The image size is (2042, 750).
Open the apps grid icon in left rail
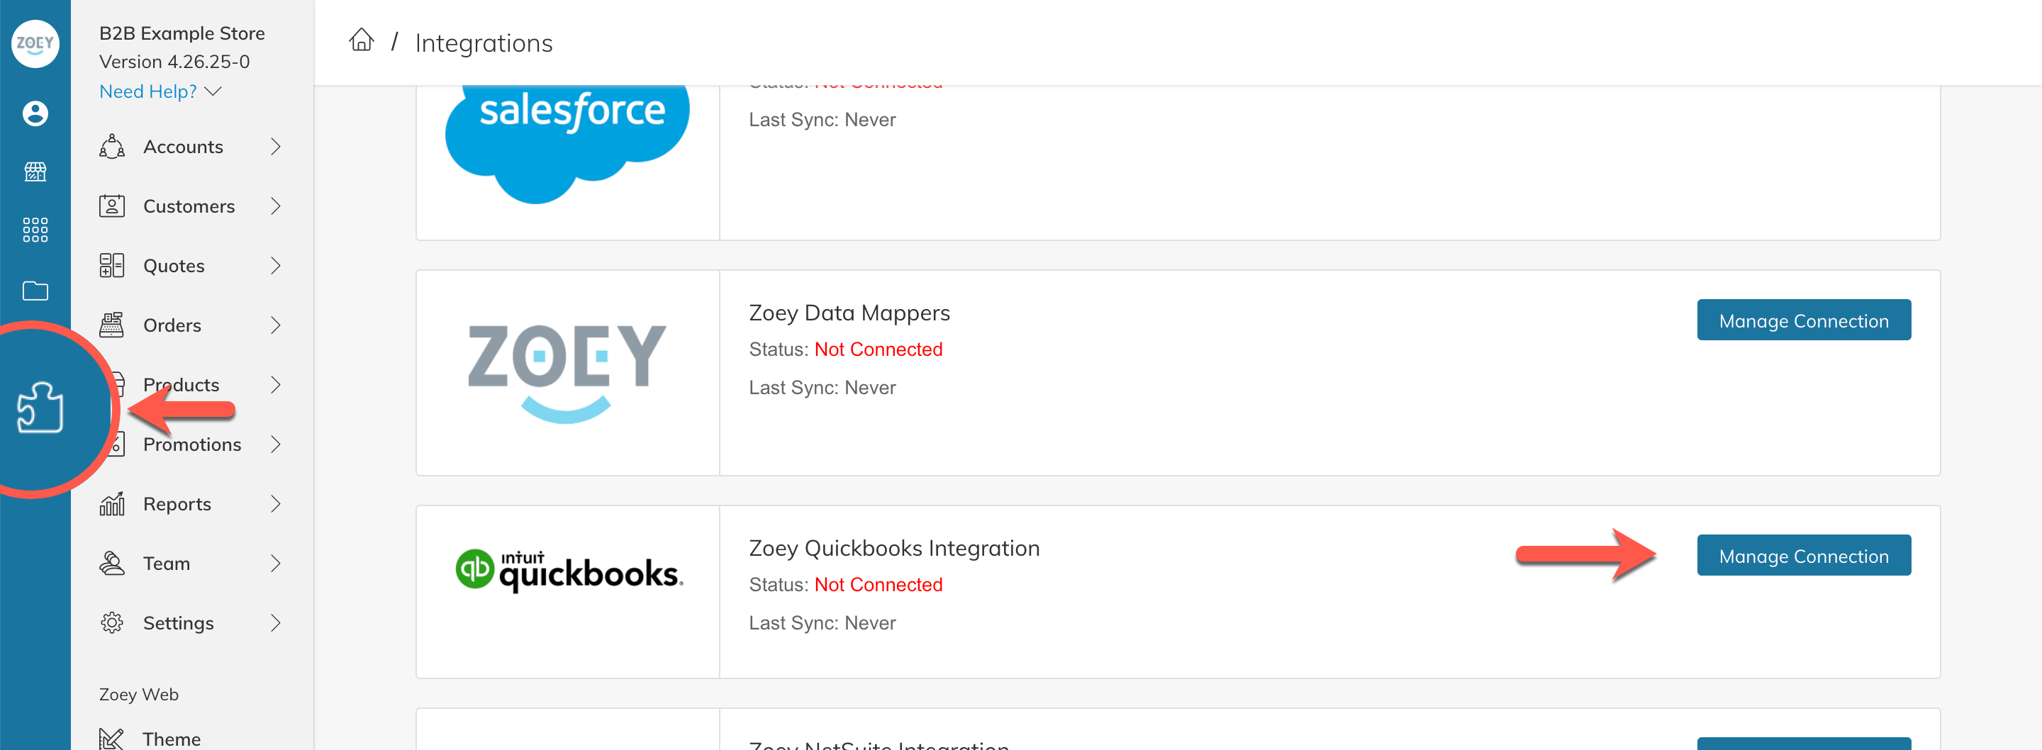coord(35,230)
